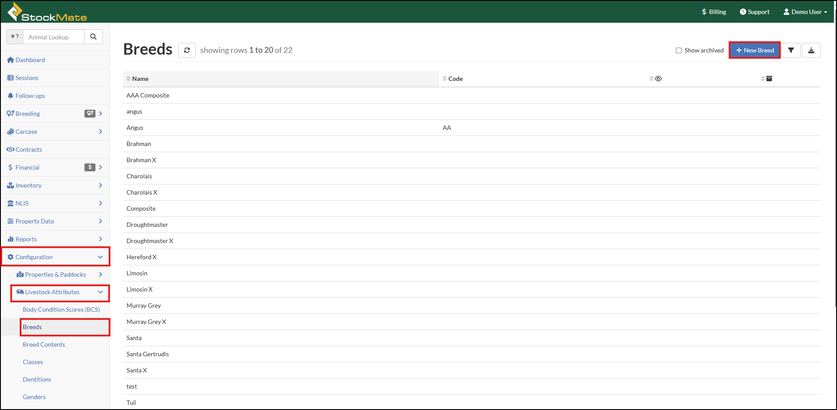The width and height of the screenshot is (837, 410).
Task: Sort the table by Code column
Action: pyautogui.click(x=455, y=79)
